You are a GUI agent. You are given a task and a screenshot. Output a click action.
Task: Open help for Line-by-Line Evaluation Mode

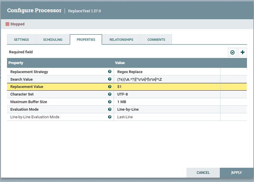[110, 117]
